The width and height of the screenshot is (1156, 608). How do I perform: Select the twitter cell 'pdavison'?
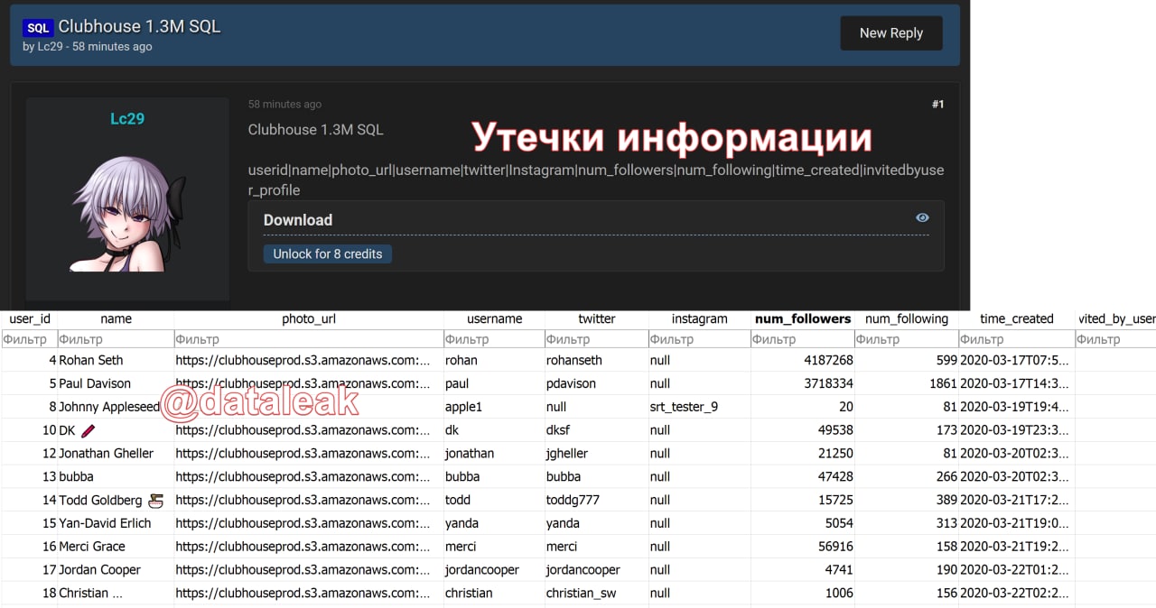597,383
